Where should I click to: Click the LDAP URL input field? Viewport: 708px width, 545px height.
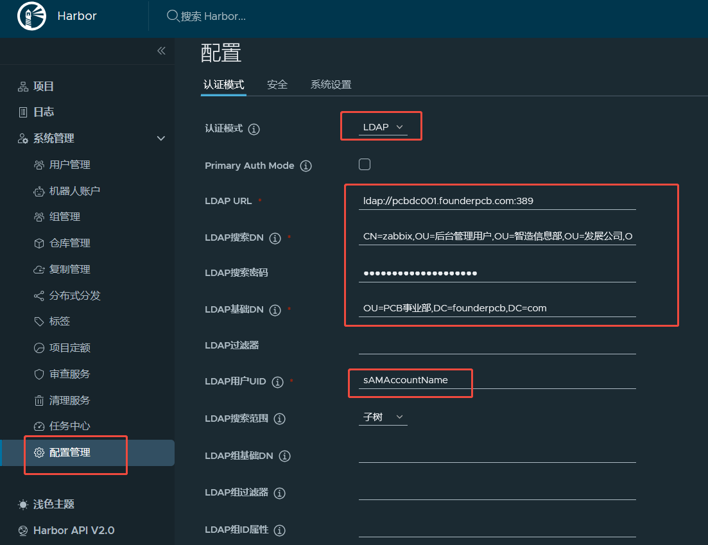tap(497, 201)
